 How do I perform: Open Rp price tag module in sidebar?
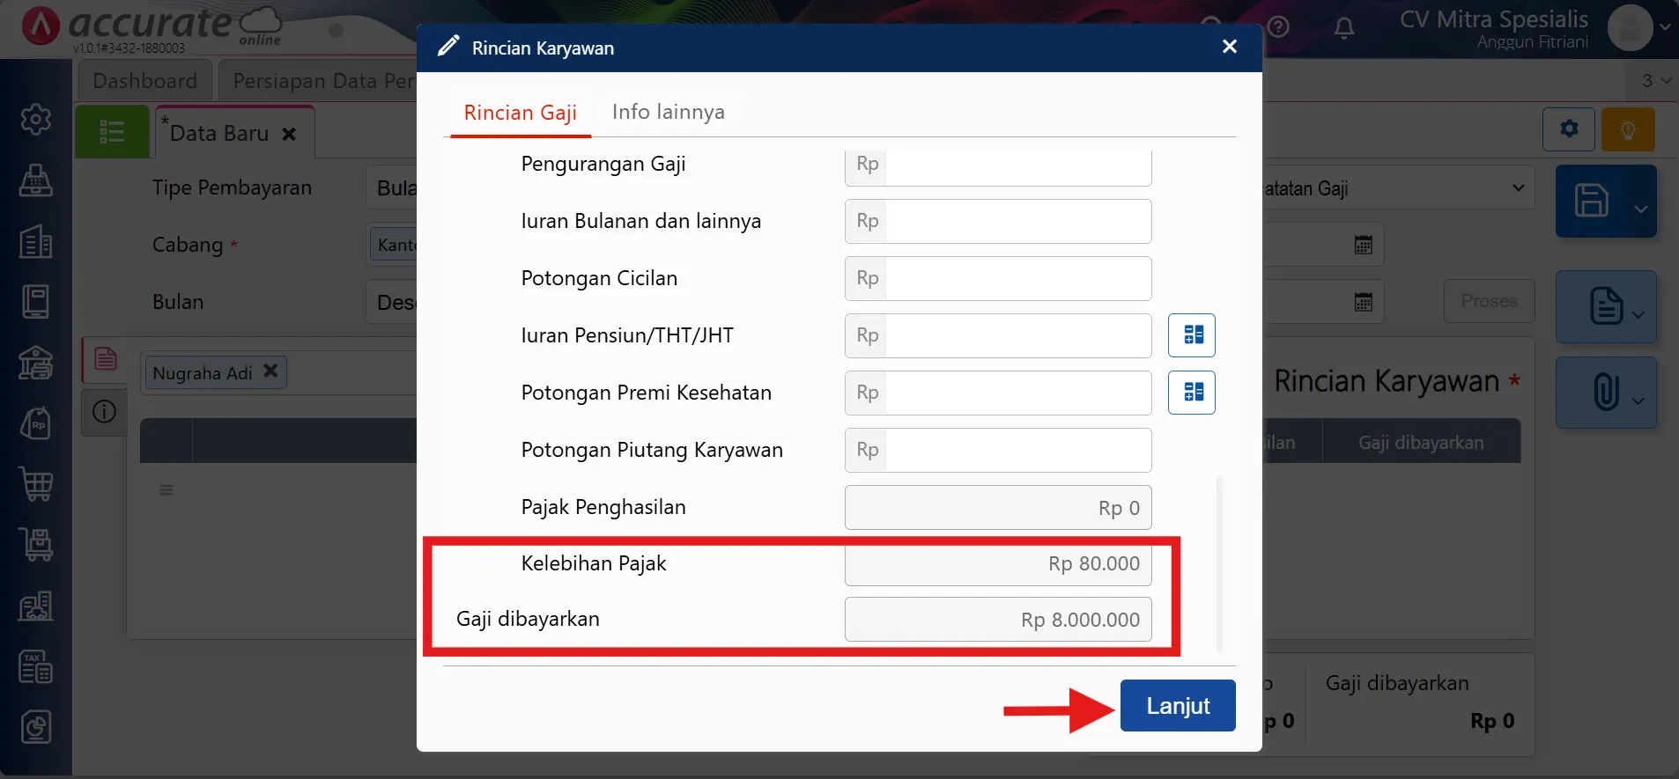tap(36, 423)
